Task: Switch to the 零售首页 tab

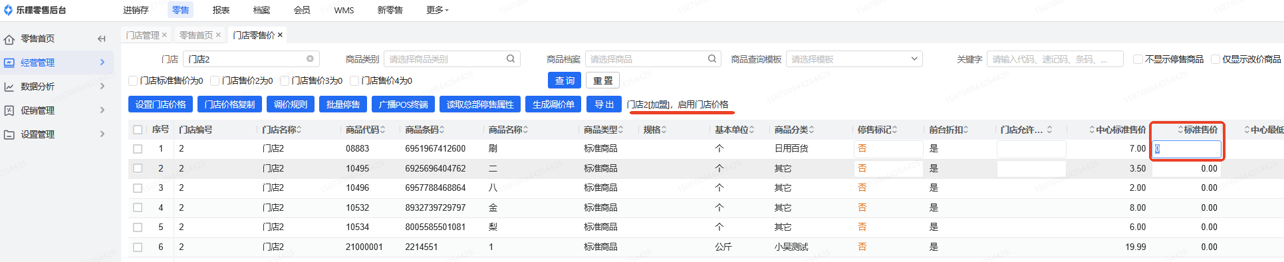Action: [195, 35]
